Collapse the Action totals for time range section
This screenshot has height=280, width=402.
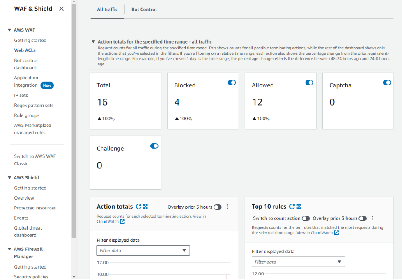click(93, 41)
